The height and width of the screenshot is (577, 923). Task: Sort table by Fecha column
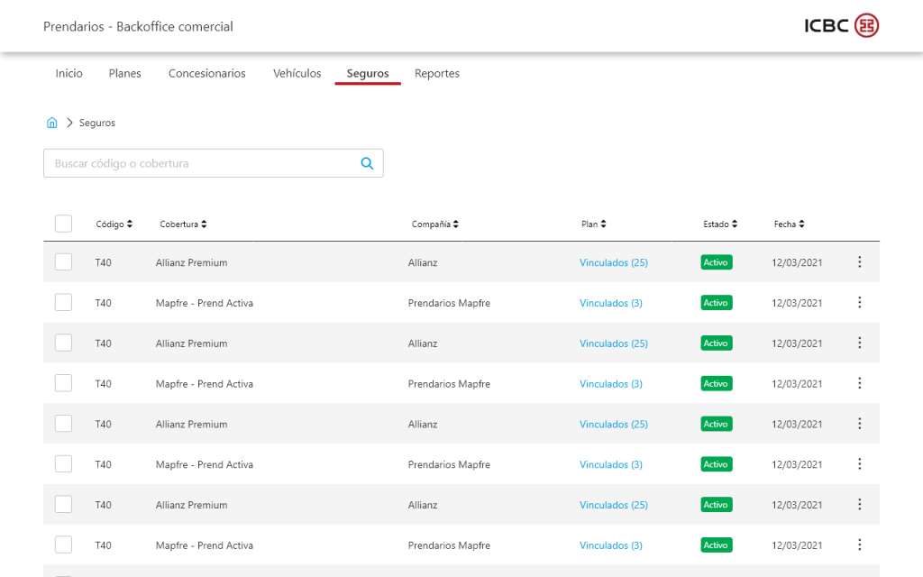pos(789,224)
